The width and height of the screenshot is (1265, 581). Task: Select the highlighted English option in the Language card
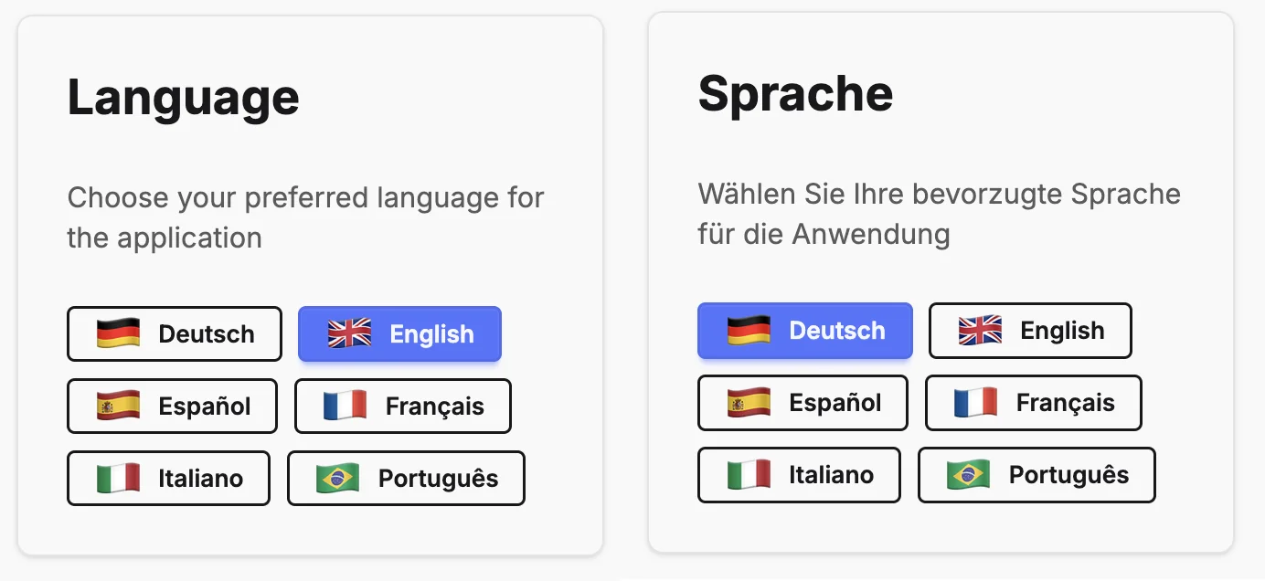400,333
